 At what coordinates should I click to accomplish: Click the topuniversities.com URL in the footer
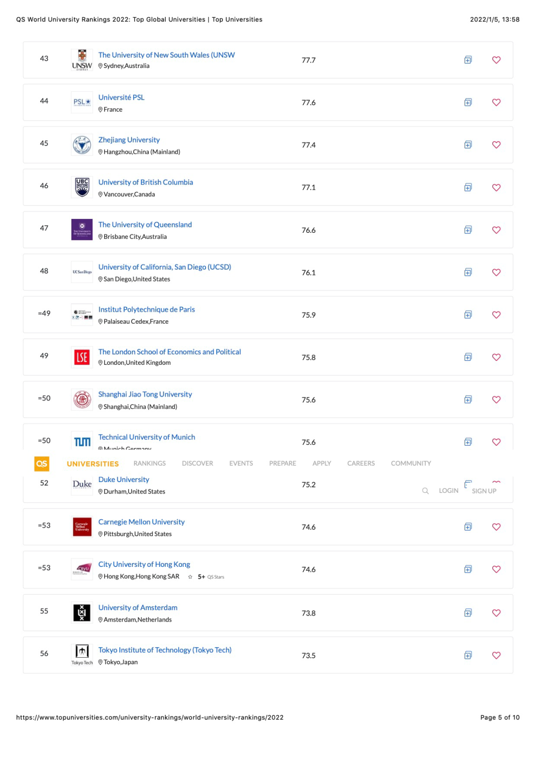(150, 717)
